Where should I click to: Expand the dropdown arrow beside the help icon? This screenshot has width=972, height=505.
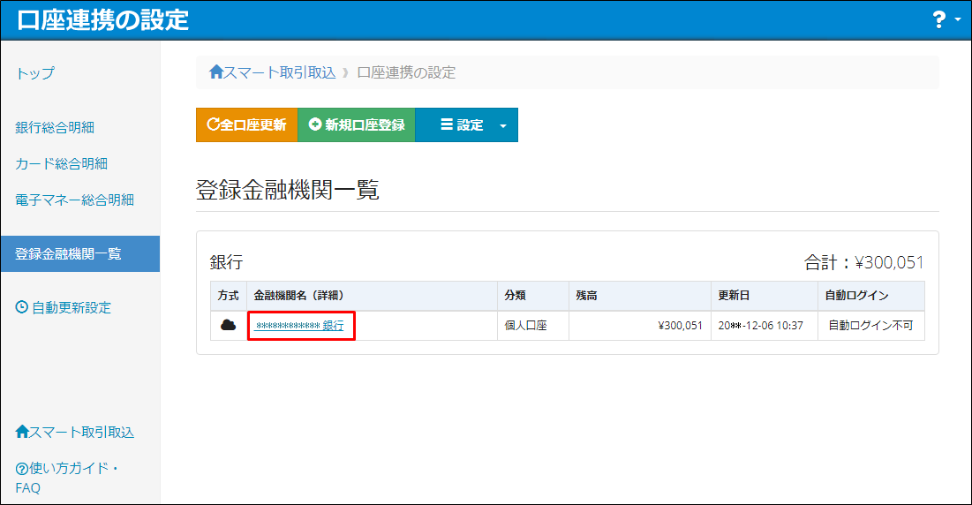(958, 20)
